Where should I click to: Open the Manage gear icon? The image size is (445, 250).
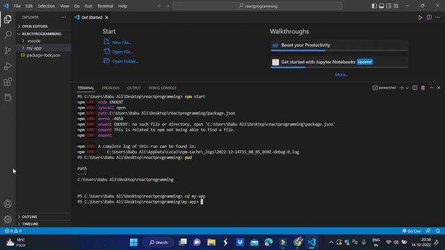point(8,219)
